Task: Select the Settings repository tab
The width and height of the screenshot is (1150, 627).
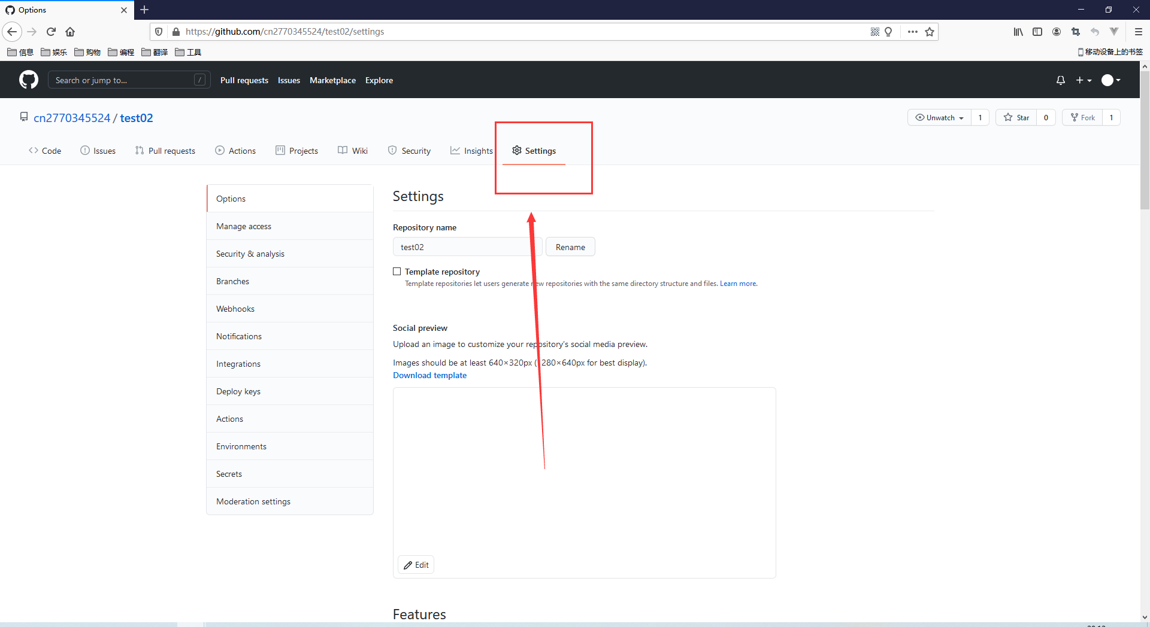Action: click(x=534, y=151)
